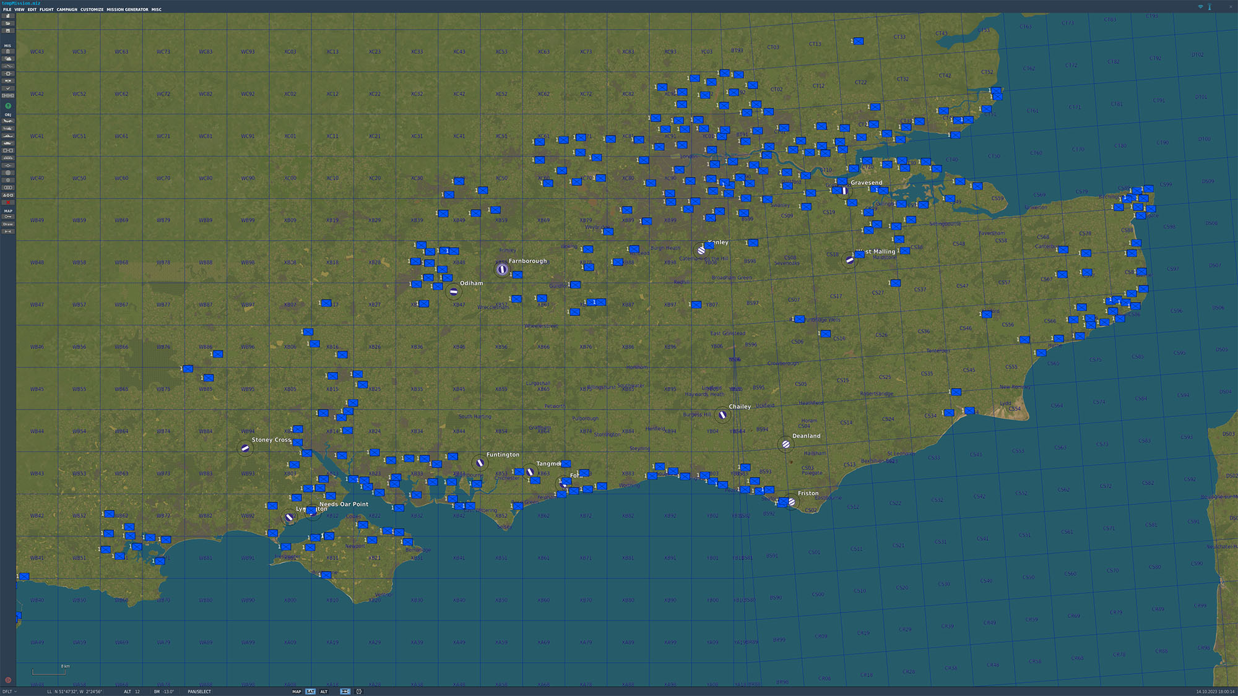Open a mission with the folder icon

tap(7, 24)
